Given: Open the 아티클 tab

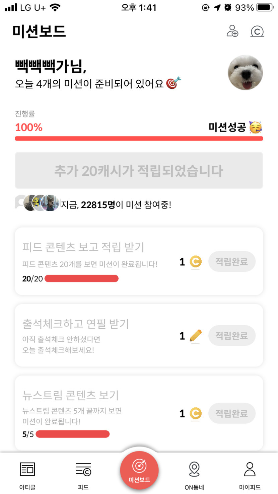Looking at the screenshot, I should tap(27, 475).
